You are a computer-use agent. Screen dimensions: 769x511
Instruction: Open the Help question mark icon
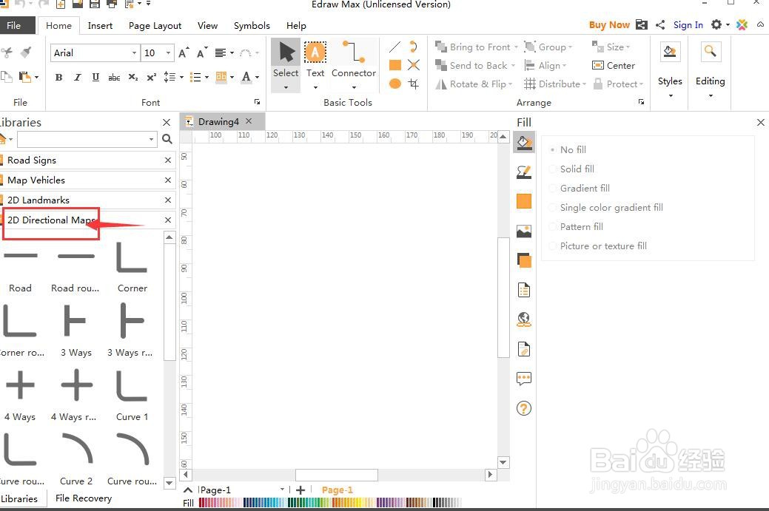coord(524,408)
